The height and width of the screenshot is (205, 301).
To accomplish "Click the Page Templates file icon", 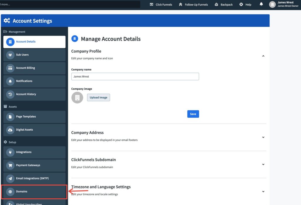I will tap(10, 117).
